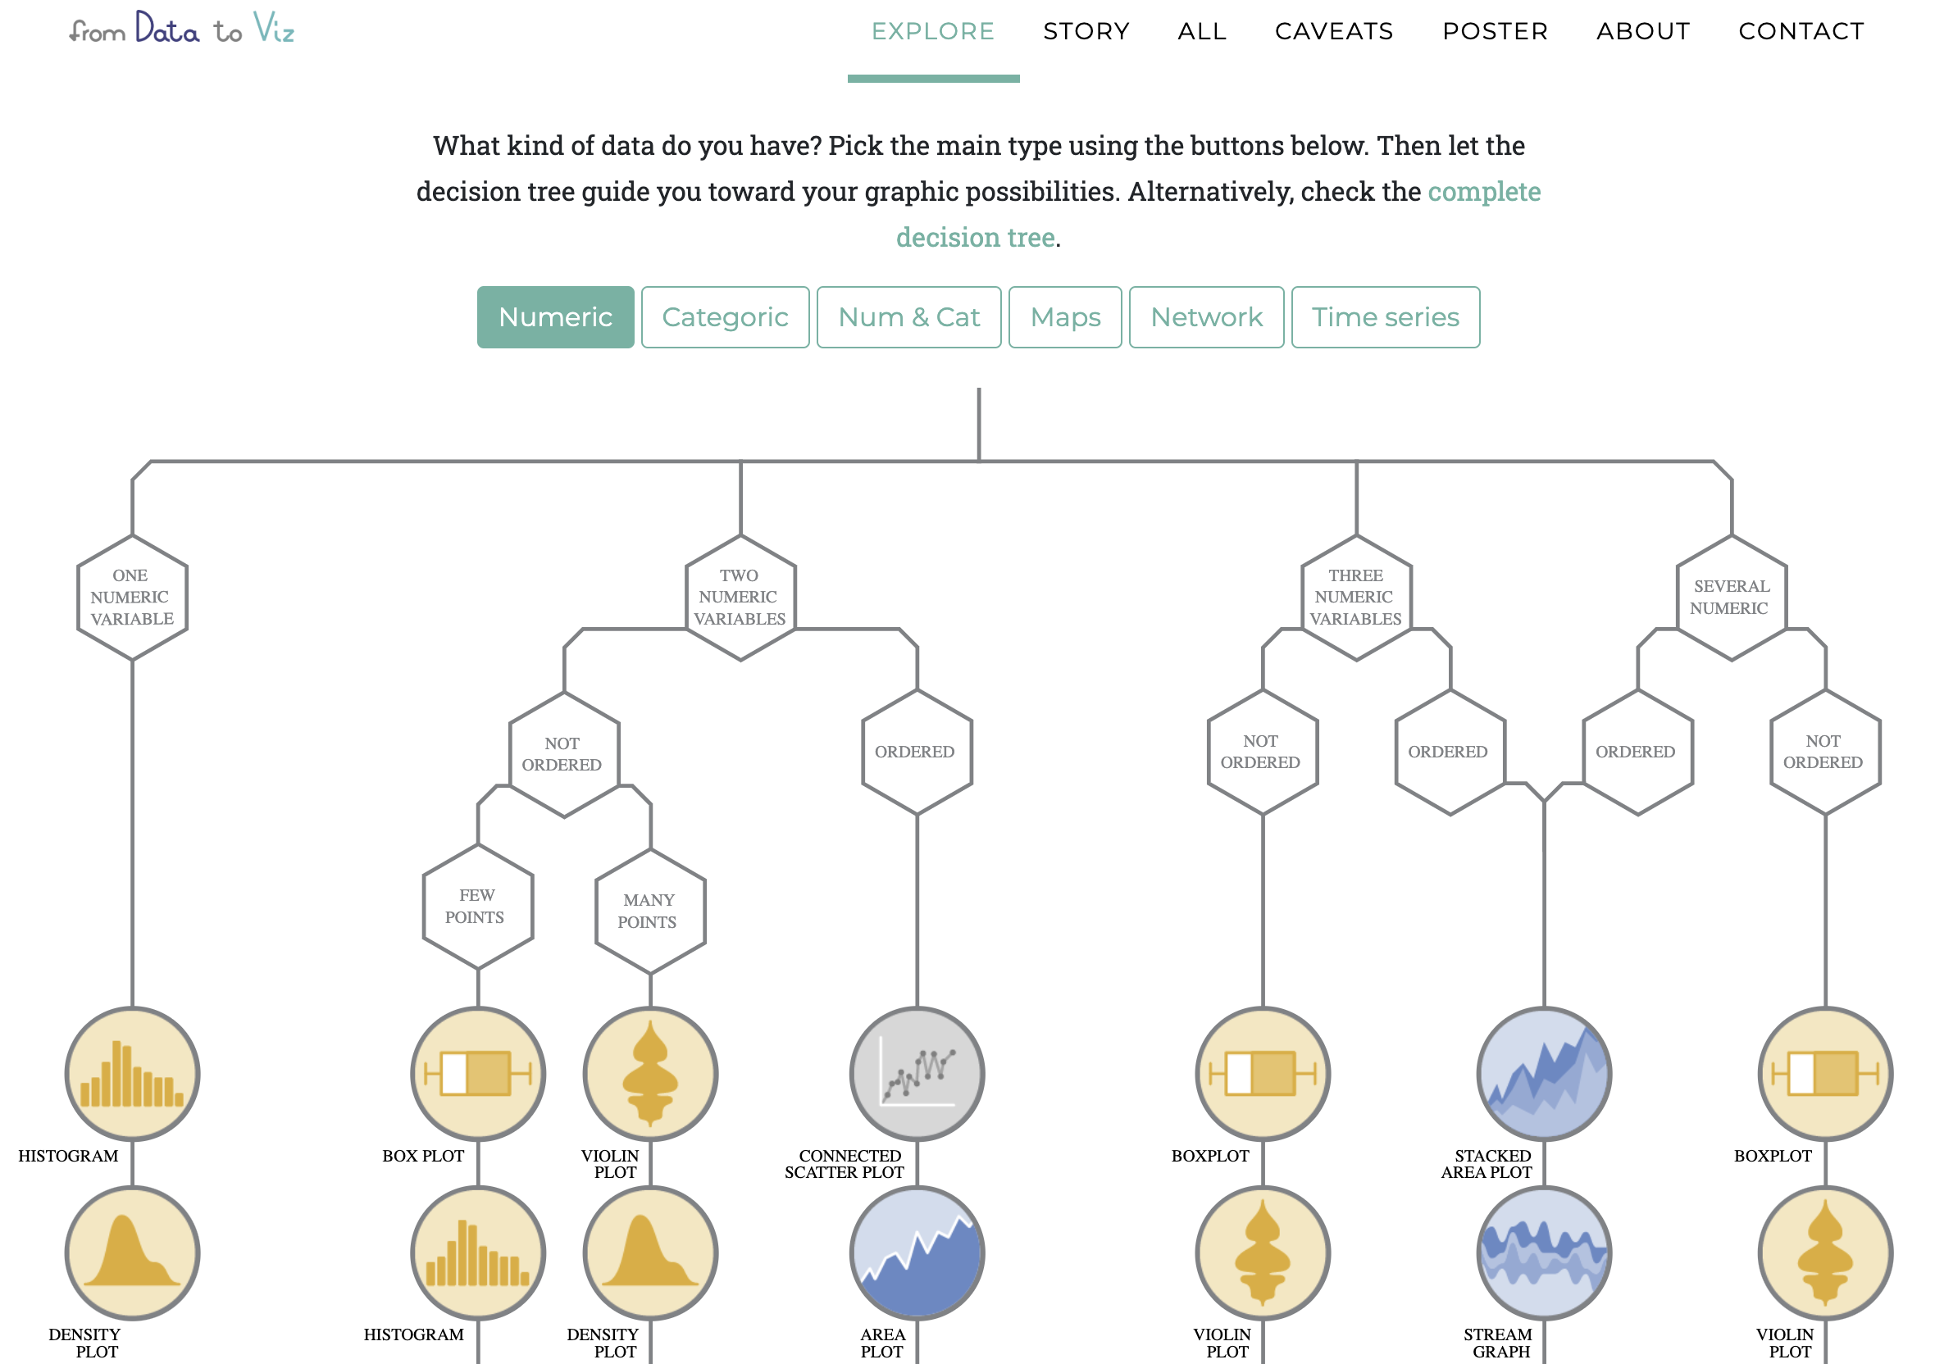
Task: Select the Boxplot icon under Three Numeric Variables
Action: (1262, 1073)
